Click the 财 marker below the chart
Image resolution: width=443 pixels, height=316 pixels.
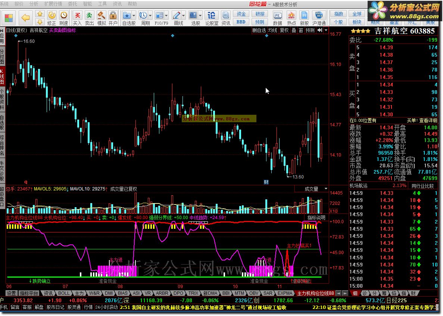(x=266, y=182)
